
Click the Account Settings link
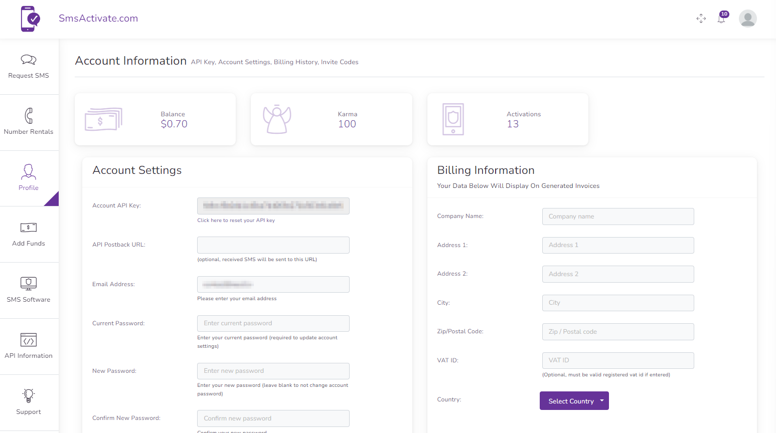pos(244,62)
